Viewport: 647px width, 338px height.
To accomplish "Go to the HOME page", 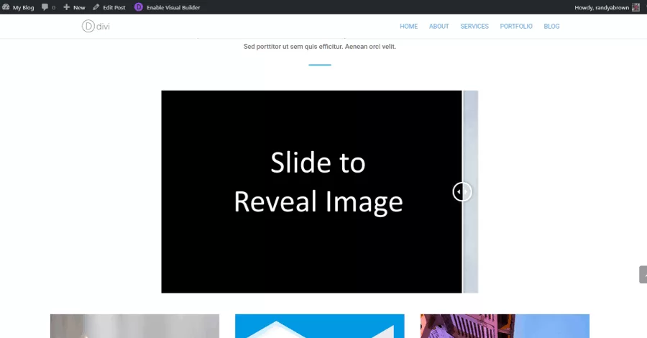I will click(408, 26).
